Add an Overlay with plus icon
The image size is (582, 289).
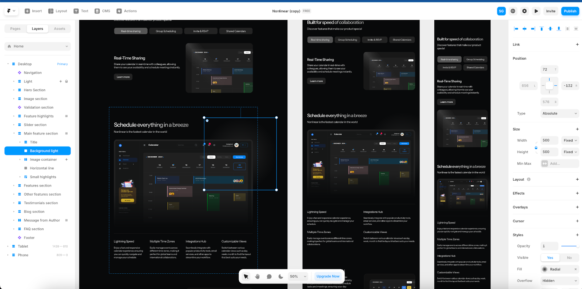(x=577, y=207)
